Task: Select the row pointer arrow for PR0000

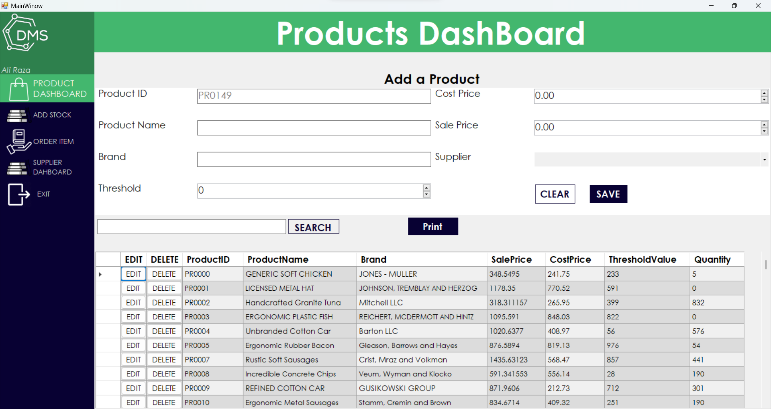Action: click(100, 274)
